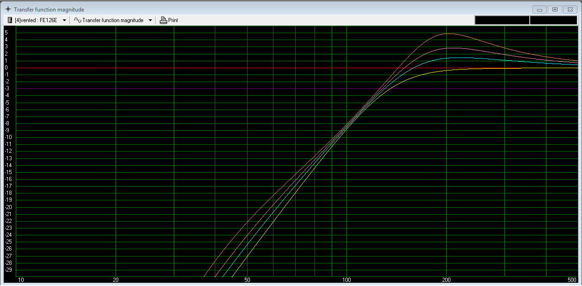The width and height of the screenshot is (582, 286).
Task: Click the 100 Hz label on the frequency axis
Action: click(346, 280)
